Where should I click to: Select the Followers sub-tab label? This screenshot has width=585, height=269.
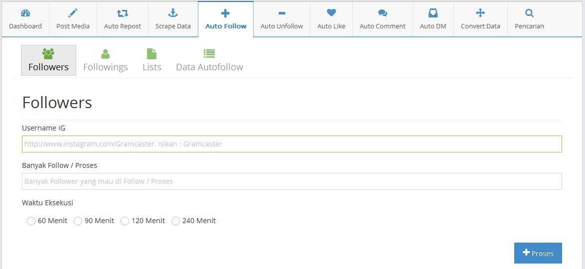coord(48,67)
